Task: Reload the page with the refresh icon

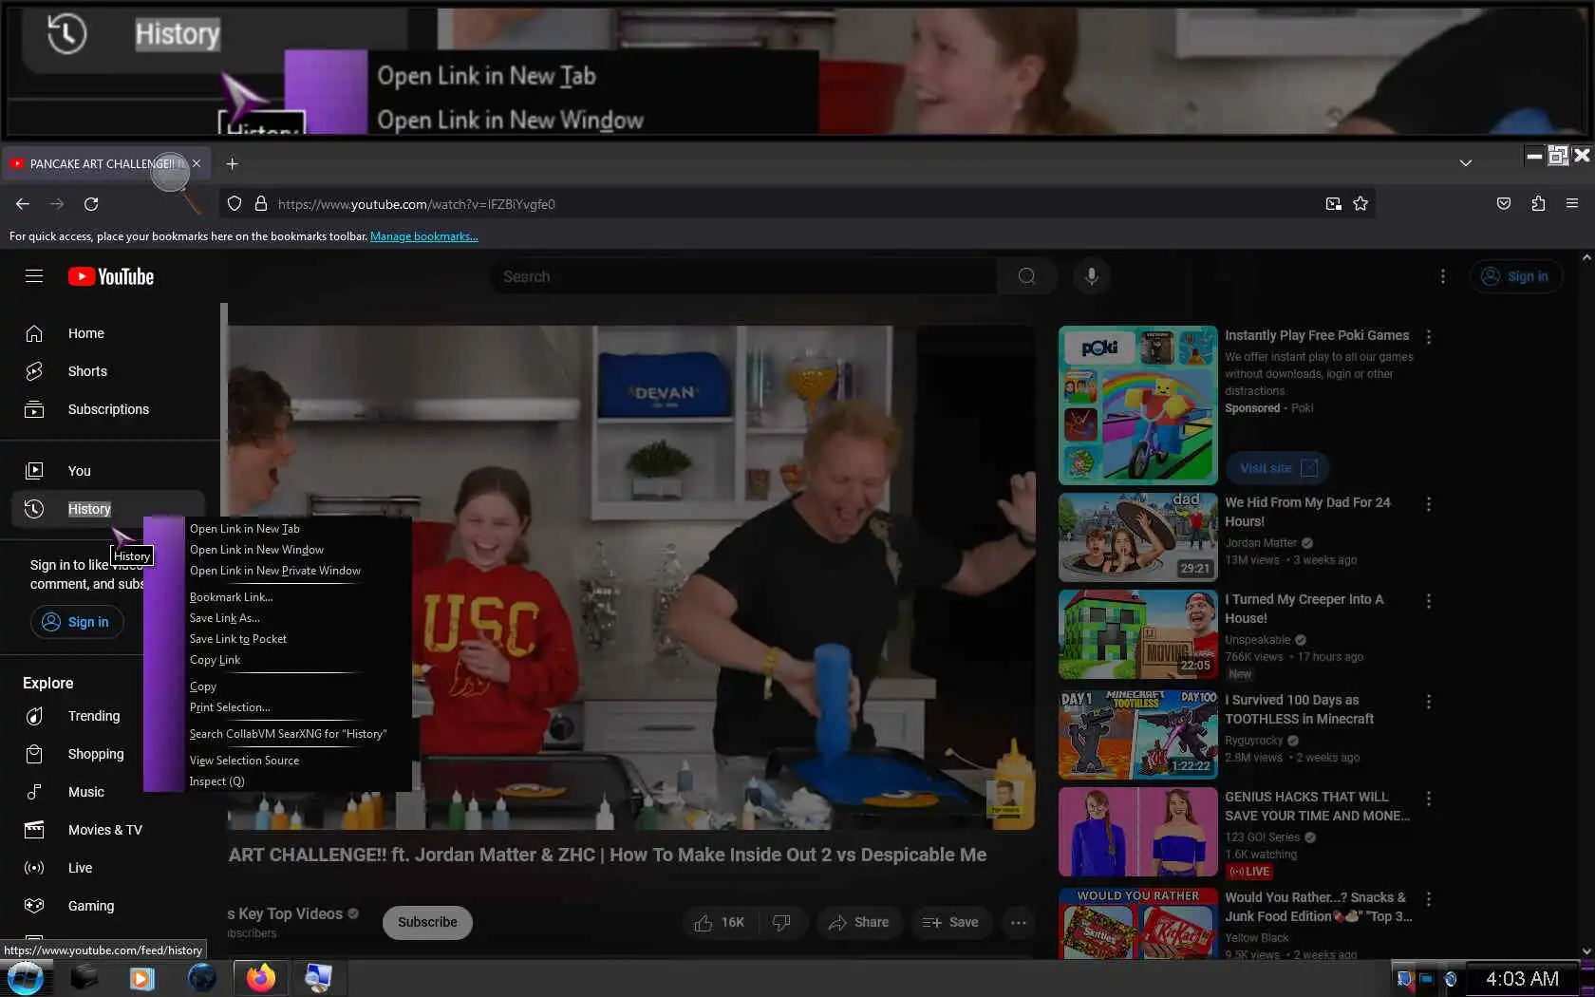Action: click(x=91, y=204)
